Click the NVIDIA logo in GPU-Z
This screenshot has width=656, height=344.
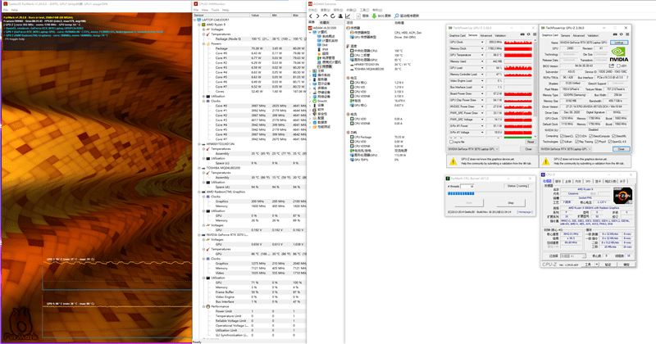pyautogui.click(x=619, y=53)
